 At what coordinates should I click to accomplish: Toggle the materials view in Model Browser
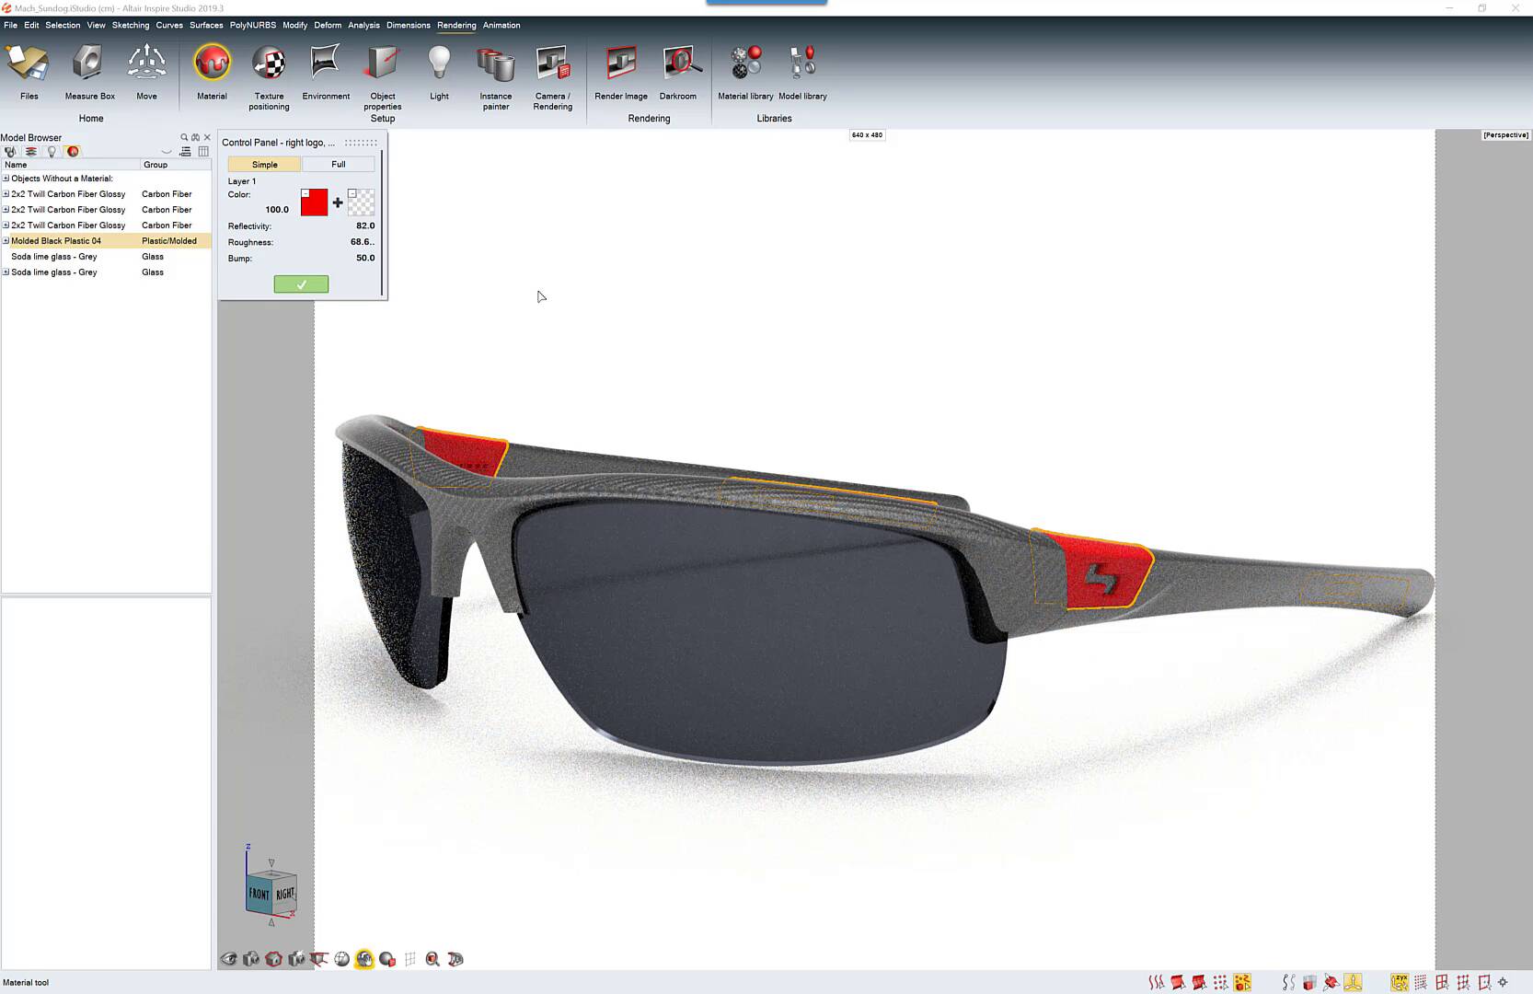click(73, 152)
